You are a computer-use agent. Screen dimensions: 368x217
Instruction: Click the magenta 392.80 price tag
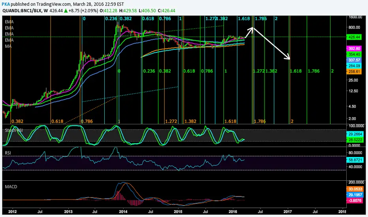click(354, 49)
